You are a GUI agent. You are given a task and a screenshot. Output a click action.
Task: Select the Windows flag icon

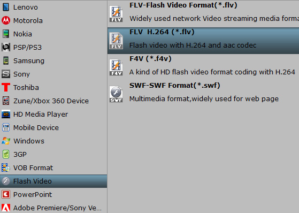(6, 141)
